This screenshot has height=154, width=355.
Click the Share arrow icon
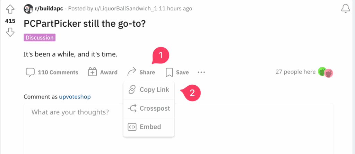(131, 71)
